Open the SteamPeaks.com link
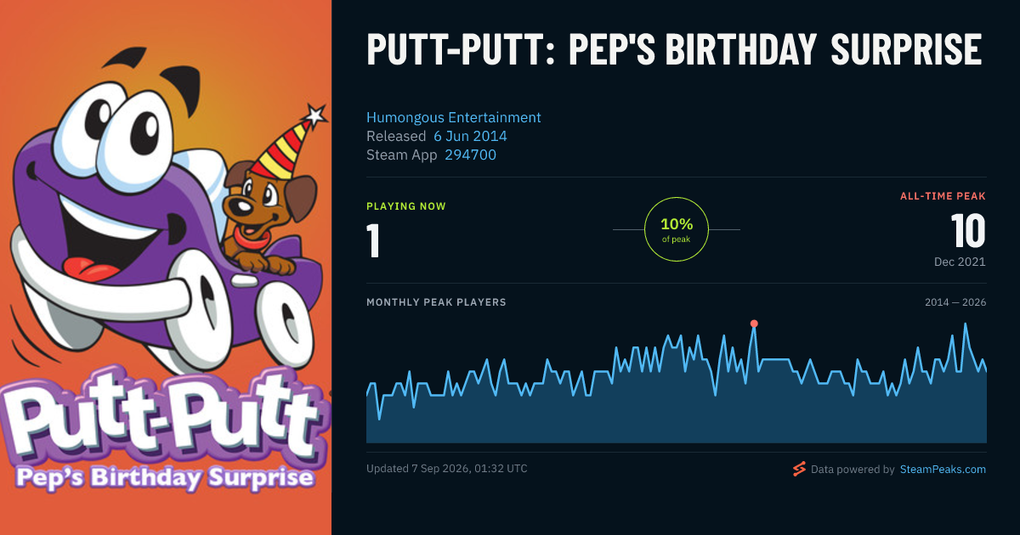 coord(943,469)
